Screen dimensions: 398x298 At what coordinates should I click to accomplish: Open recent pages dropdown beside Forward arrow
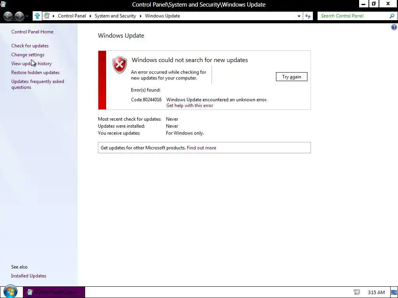[27, 16]
